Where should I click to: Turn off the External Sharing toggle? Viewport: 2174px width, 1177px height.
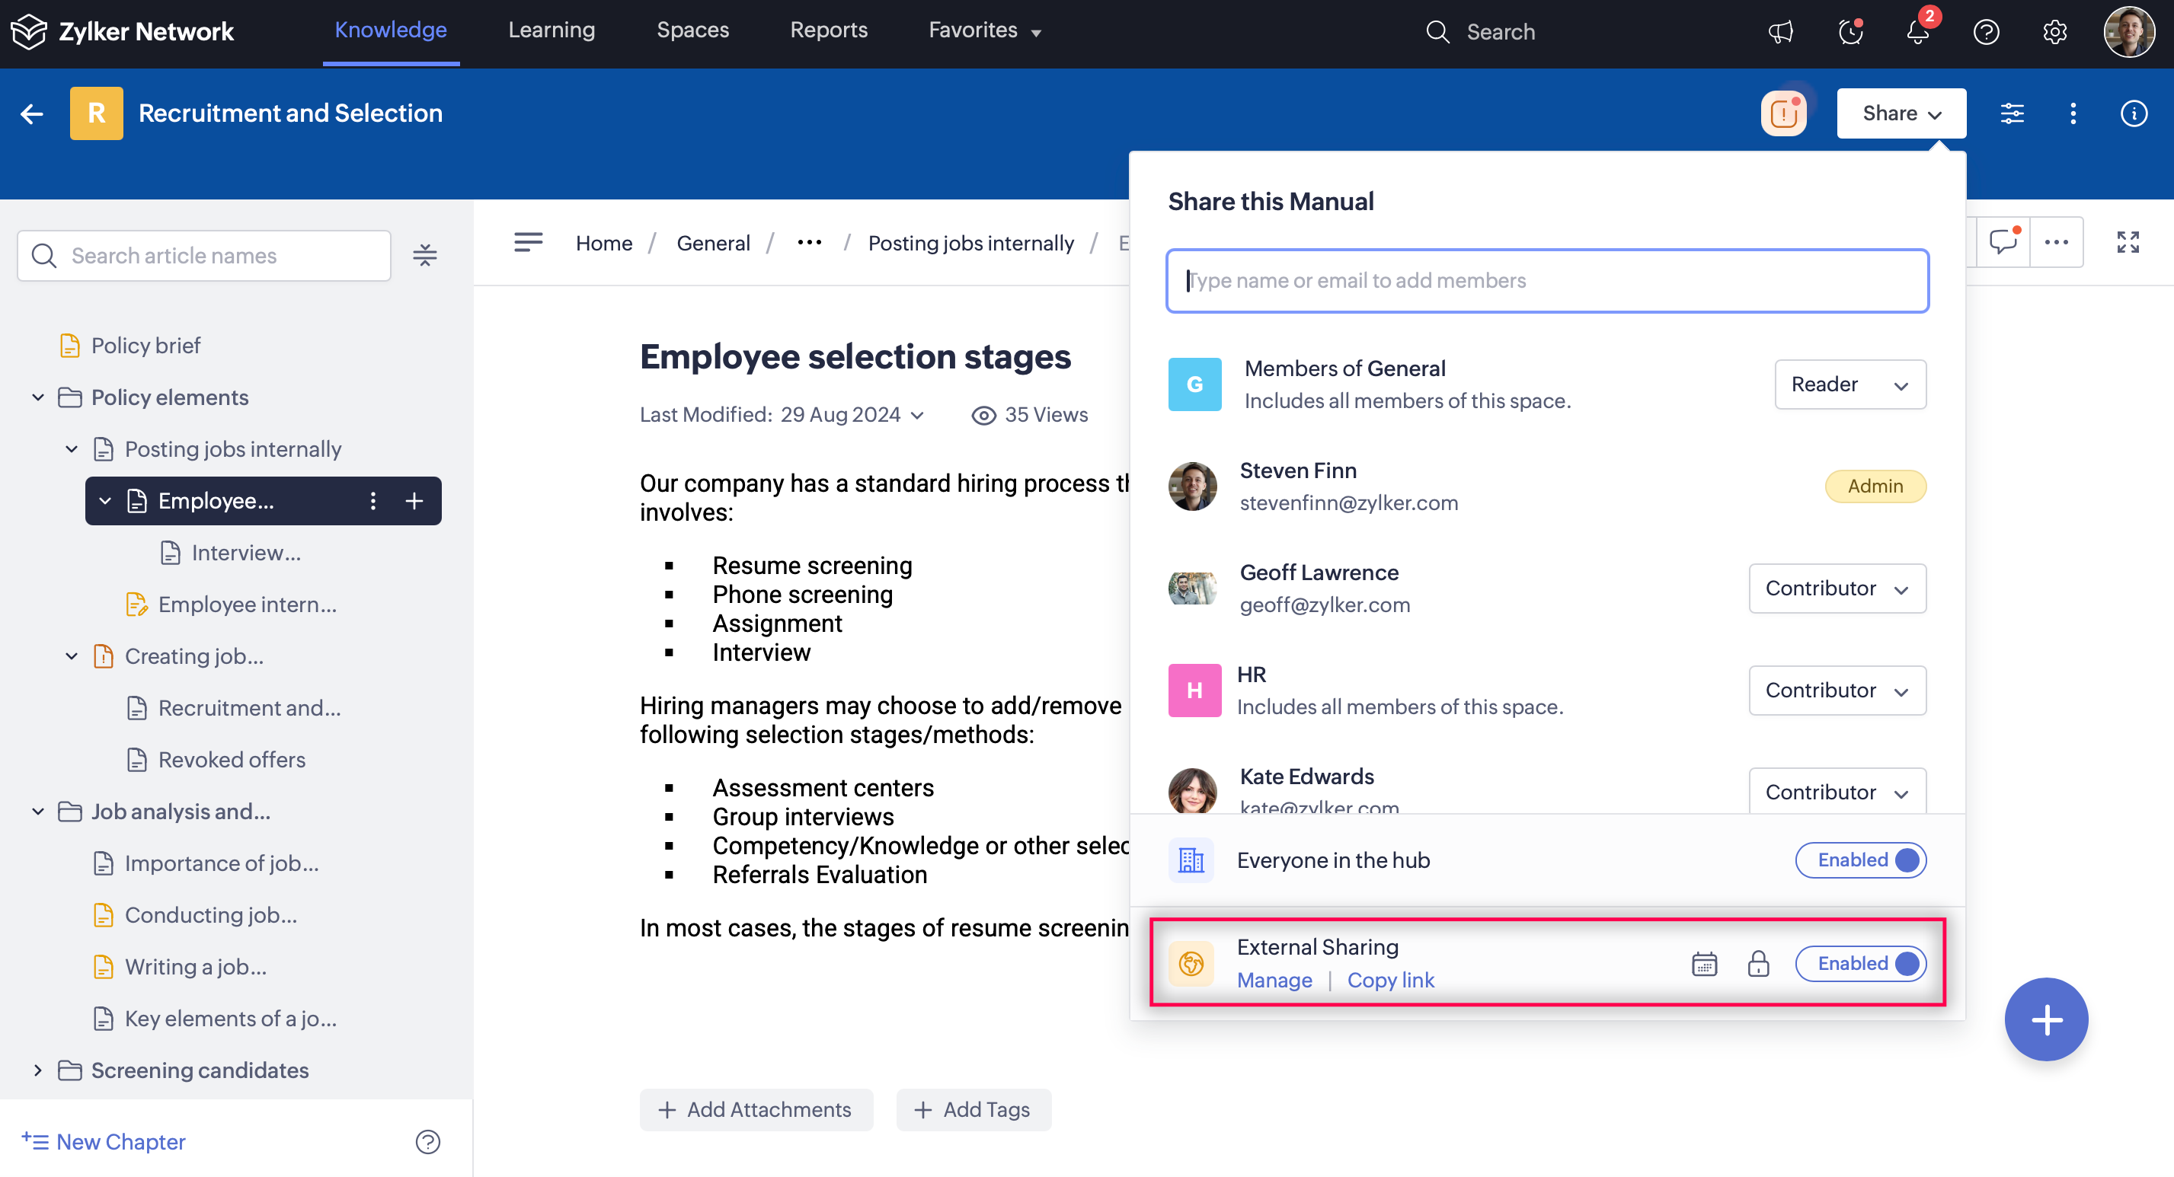[1860, 964]
